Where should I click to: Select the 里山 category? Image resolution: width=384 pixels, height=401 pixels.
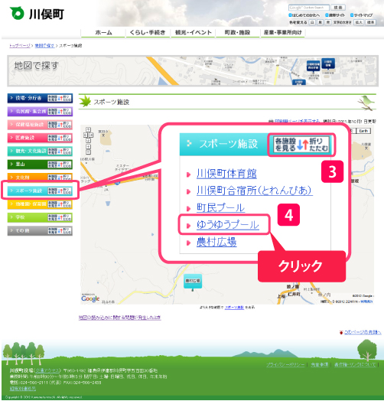[28, 165]
